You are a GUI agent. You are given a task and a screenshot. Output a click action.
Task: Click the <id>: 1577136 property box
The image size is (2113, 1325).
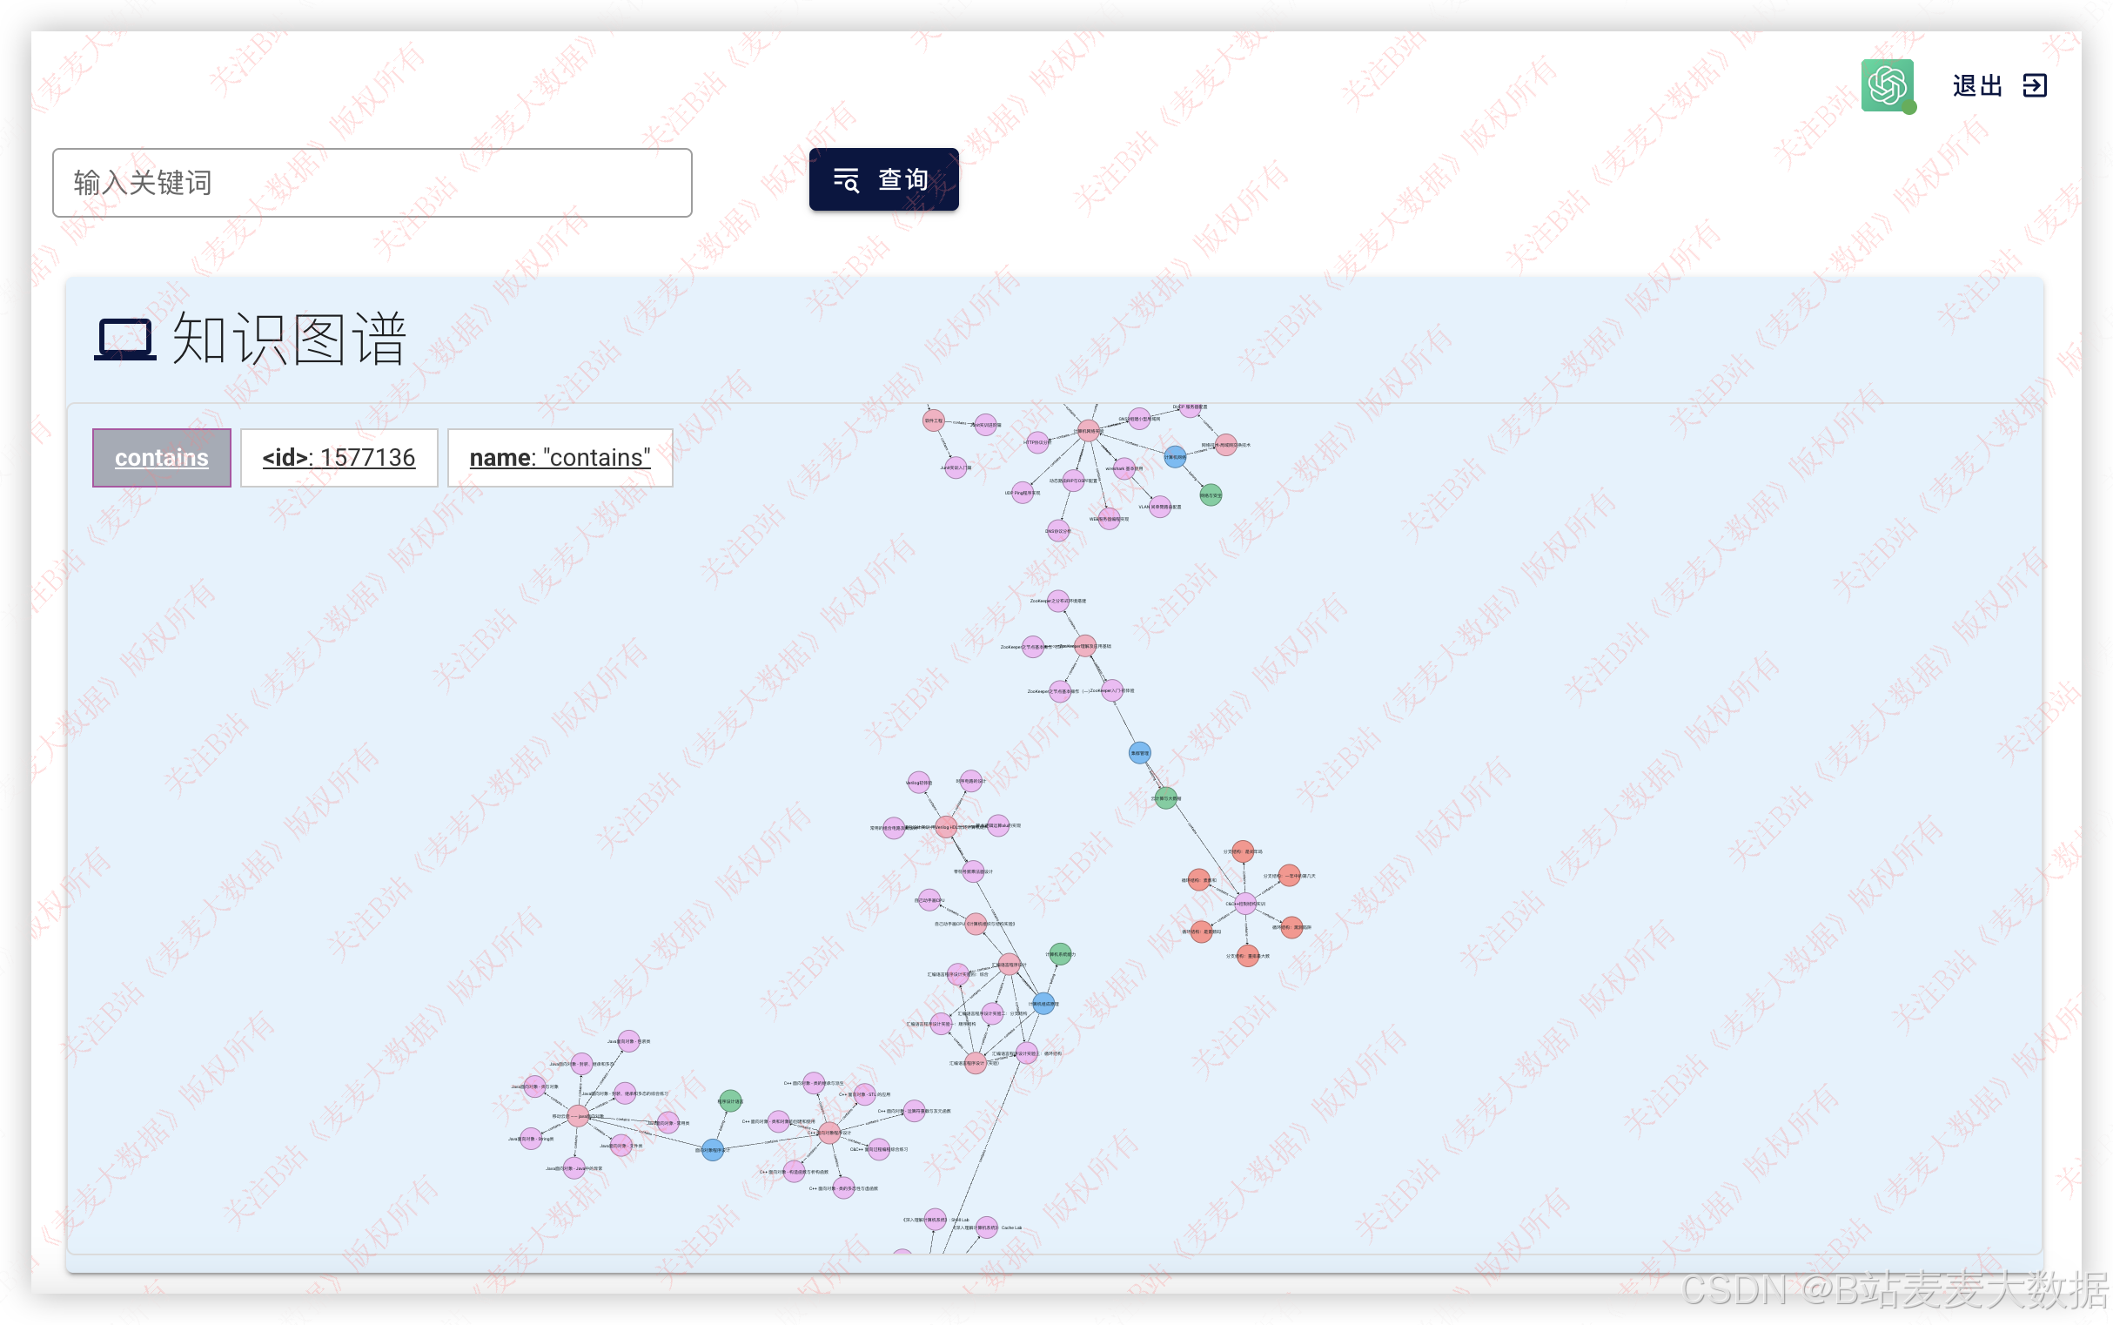(x=339, y=457)
